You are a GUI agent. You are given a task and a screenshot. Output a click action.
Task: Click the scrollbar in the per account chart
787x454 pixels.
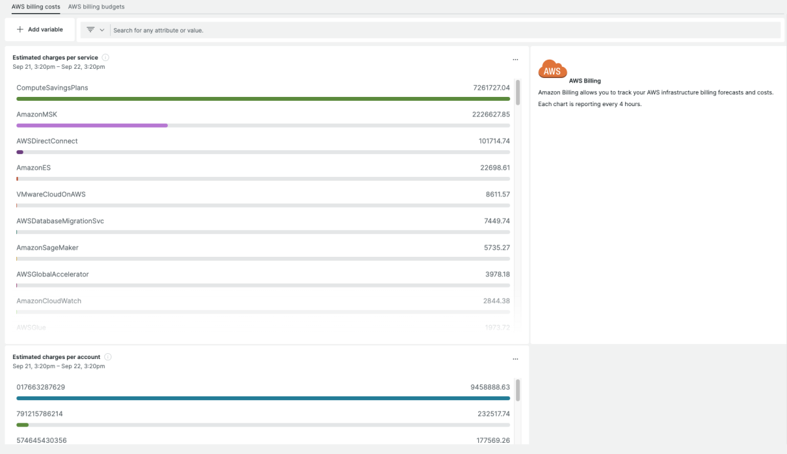(x=517, y=390)
